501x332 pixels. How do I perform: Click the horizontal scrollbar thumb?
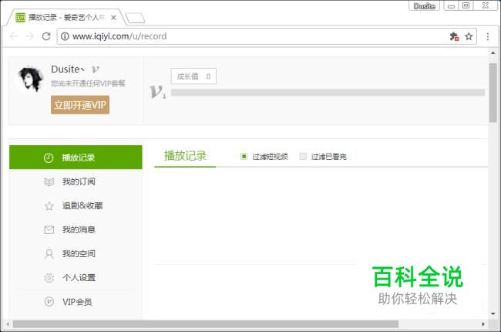point(206,324)
